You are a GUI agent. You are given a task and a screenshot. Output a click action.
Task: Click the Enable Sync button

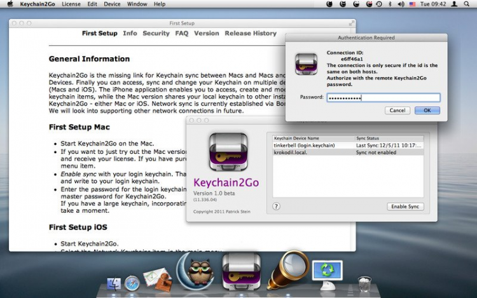click(x=405, y=207)
